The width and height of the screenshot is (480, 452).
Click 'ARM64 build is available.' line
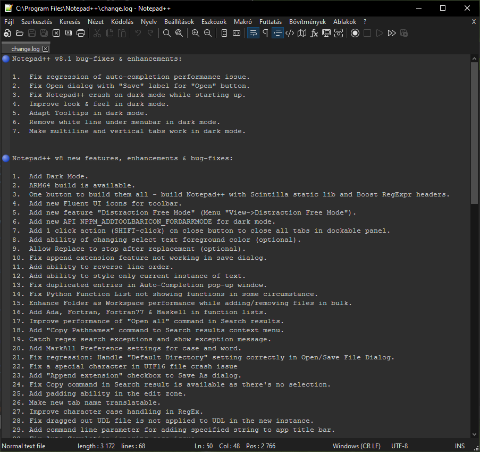point(82,185)
